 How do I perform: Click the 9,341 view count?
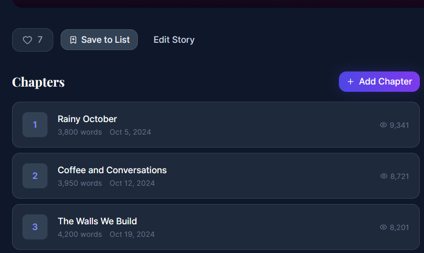[x=399, y=125]
